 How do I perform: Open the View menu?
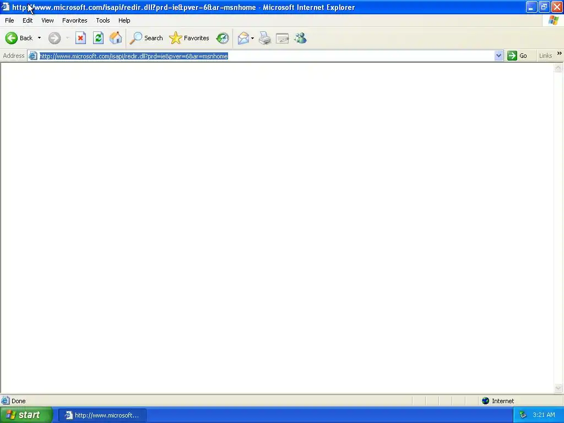tap(47, 20)
